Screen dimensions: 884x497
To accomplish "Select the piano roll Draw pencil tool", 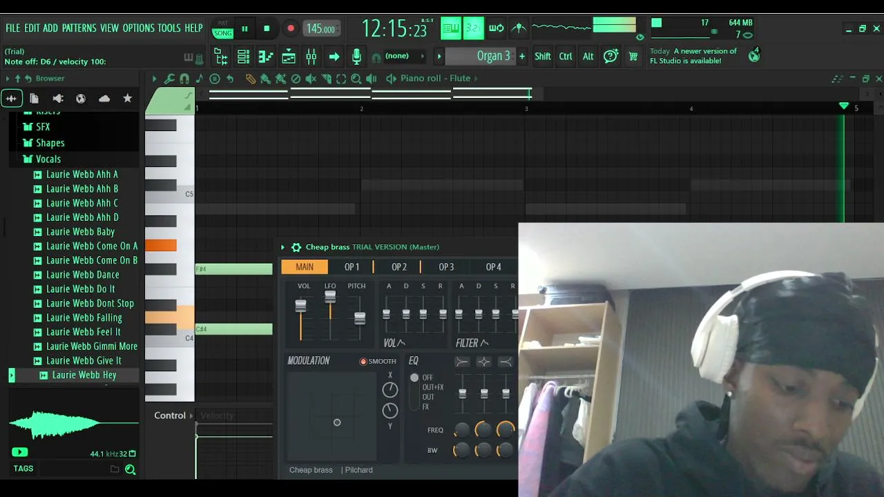I will pos(251,79).
